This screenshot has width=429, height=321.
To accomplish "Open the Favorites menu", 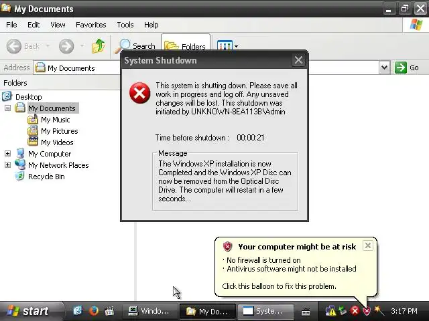I will pos(91,25).
